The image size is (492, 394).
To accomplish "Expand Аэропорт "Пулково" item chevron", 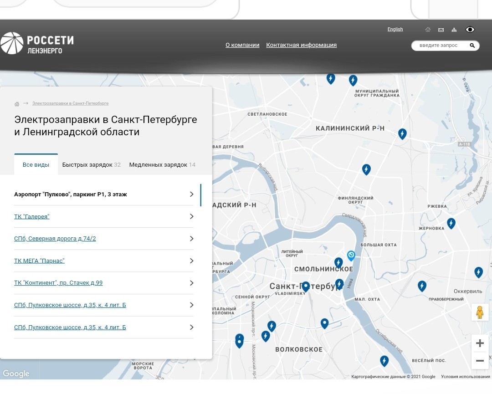I will (x=191, y=194).
